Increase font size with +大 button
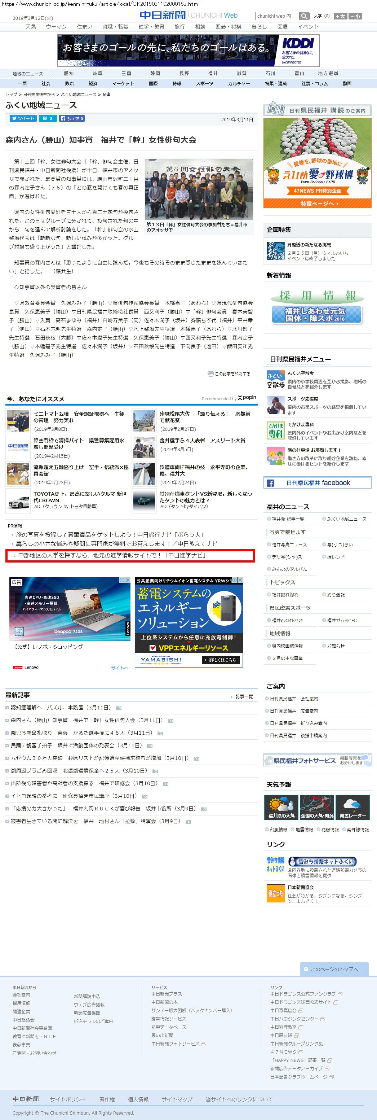This screenshot has height=1120, width=377. click(340, 16)
